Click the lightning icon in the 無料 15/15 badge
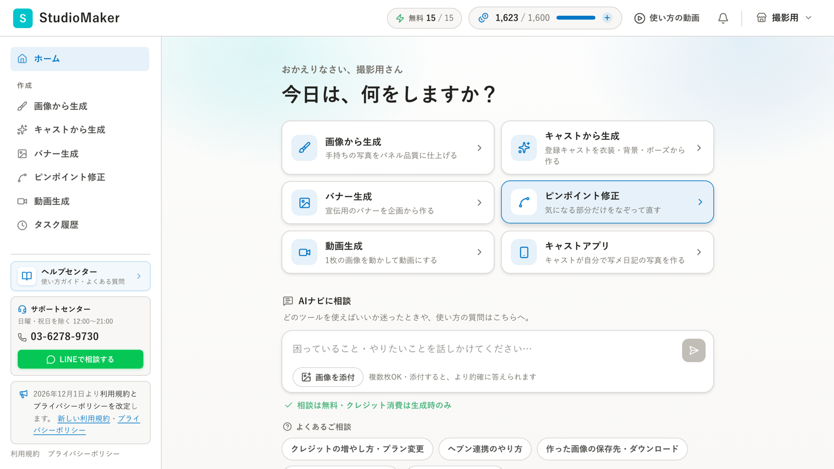The image size is (834, 469). tap(400, 18)
